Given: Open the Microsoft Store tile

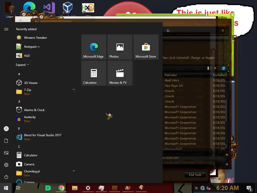Looking at the screenshot, I should 146,47.
